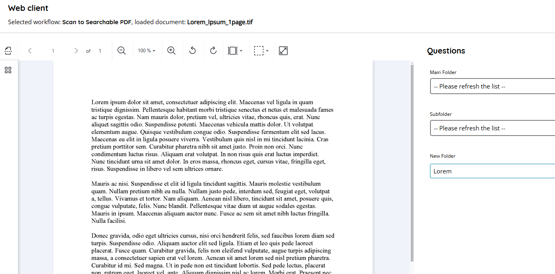This screenshot has height=274, width=555.
Task: Click the current page number field
Action: [53, 51]
